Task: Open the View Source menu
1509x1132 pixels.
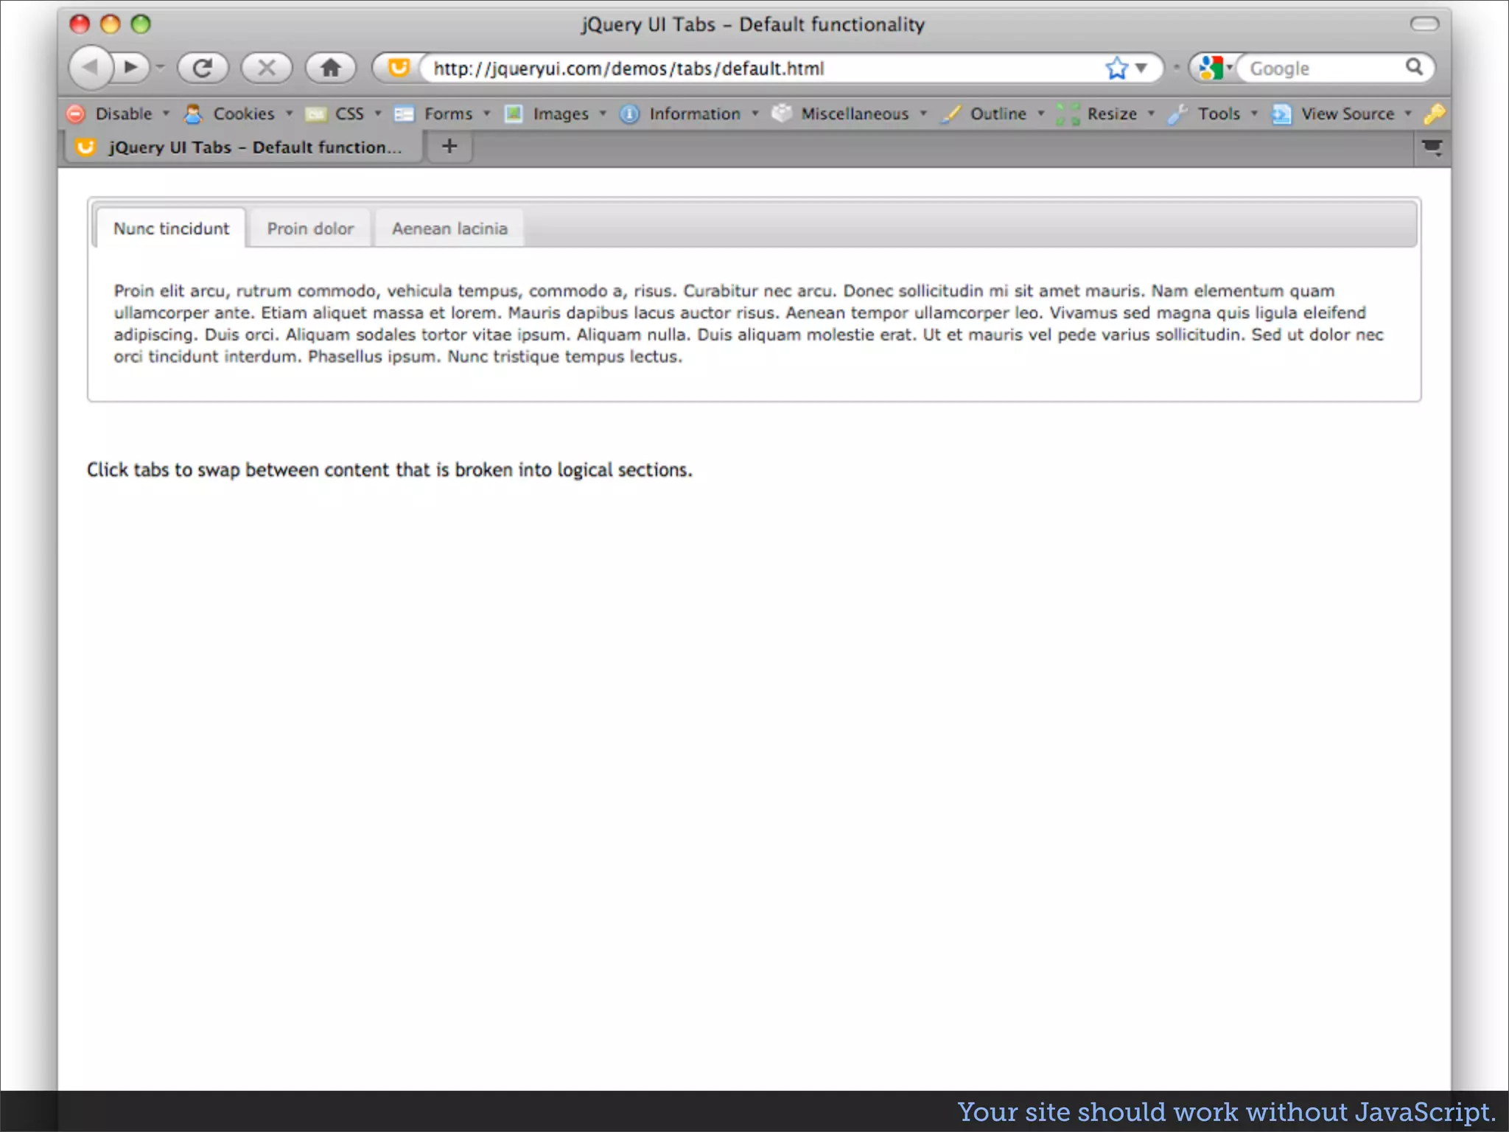Action: pyautogui.click(x=1356, y=113)
